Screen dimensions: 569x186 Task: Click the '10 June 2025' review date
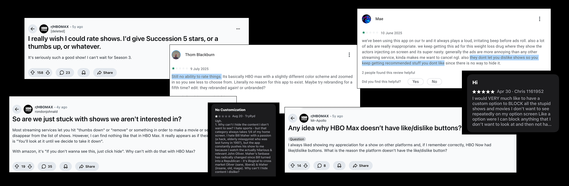click(391, 33)
